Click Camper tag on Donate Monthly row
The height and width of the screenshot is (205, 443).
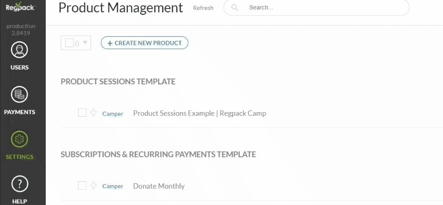click(x=113, y=187)
